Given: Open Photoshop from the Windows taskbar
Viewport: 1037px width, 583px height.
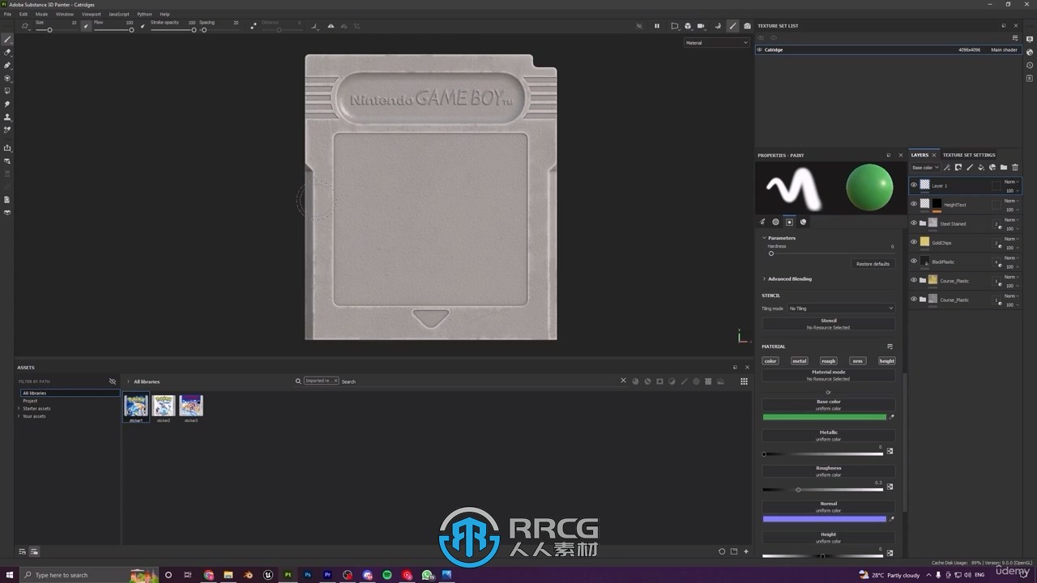Looking at the screenshot, I should [308, 575].
